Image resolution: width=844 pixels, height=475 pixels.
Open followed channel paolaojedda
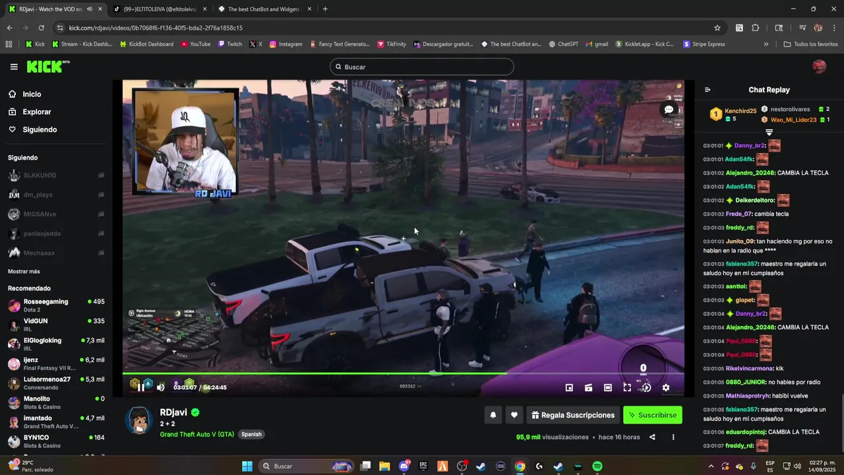[x=56, y=234]
